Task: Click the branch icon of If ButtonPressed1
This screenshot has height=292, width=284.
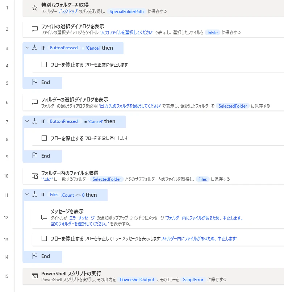Action: 35,121
